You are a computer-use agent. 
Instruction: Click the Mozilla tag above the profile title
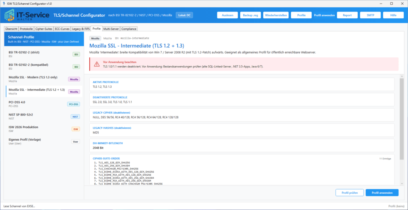point(95,38)
